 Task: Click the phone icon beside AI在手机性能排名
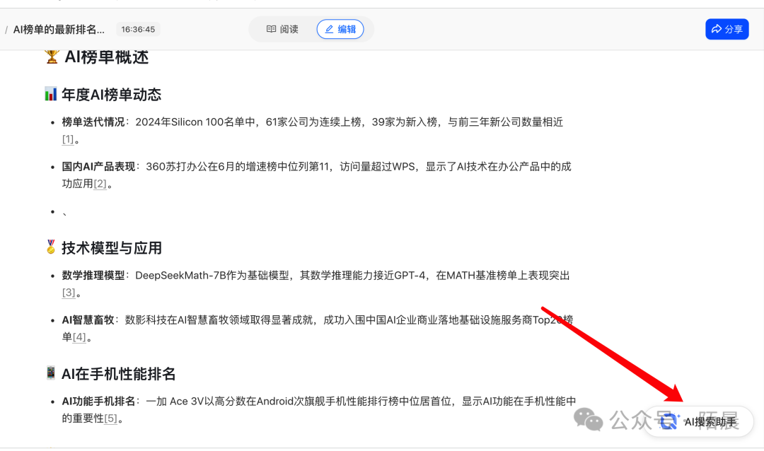[x=51, y=373]
